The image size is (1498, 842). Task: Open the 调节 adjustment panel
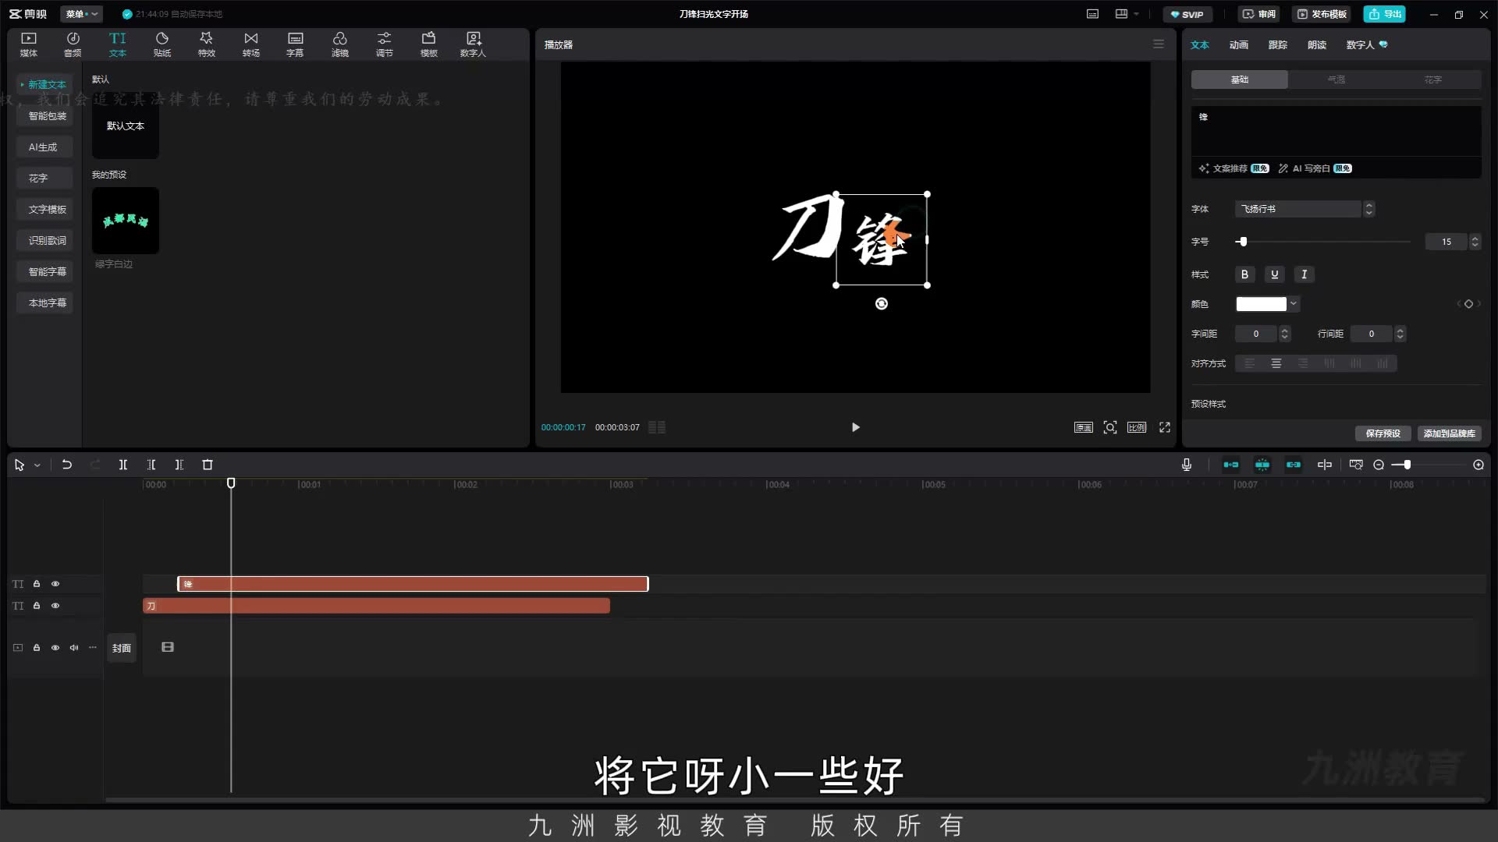click(385, 44)
